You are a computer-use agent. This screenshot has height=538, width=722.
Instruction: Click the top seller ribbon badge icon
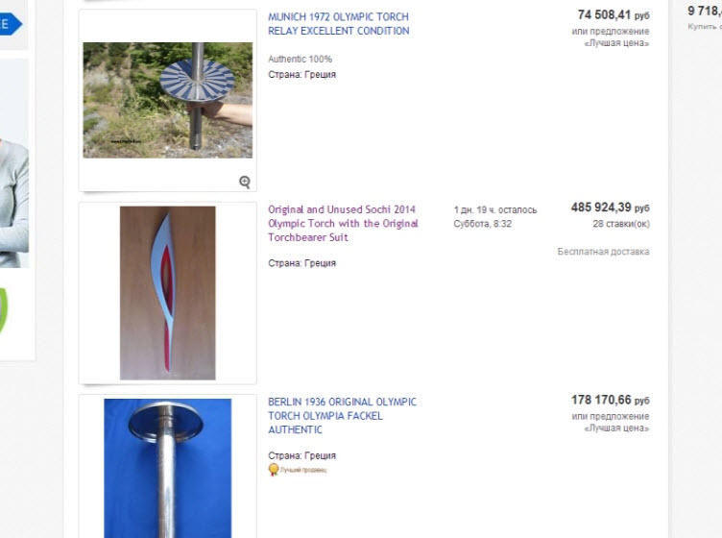[274, 470]
